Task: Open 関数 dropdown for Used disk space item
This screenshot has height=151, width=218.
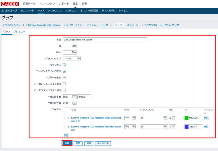Action: [130, 118]
